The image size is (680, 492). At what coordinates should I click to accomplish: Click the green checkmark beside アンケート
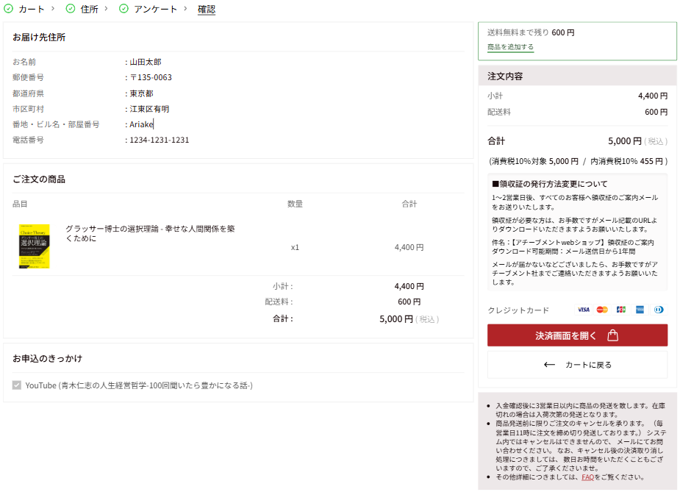pyautogui.click(x=124, y=8)
